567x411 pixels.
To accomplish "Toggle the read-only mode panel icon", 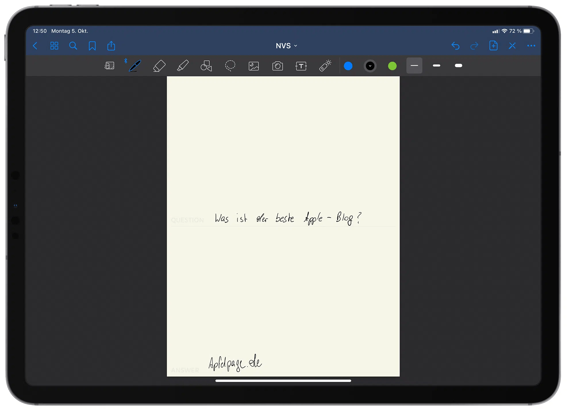I will 109,66.
